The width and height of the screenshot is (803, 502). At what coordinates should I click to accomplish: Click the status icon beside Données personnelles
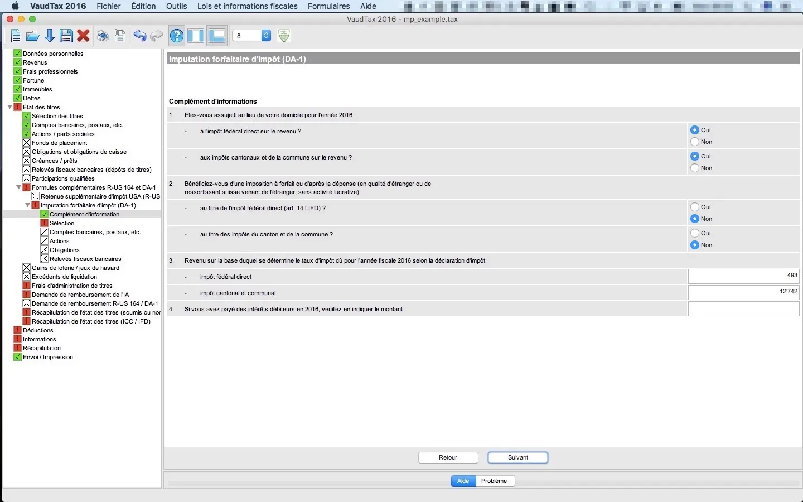pos(17,54)
